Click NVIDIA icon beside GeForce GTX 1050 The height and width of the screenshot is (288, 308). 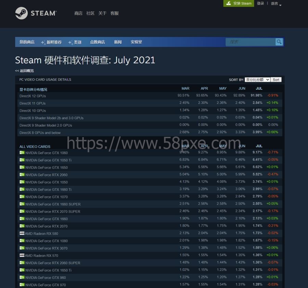click(22, 182)
